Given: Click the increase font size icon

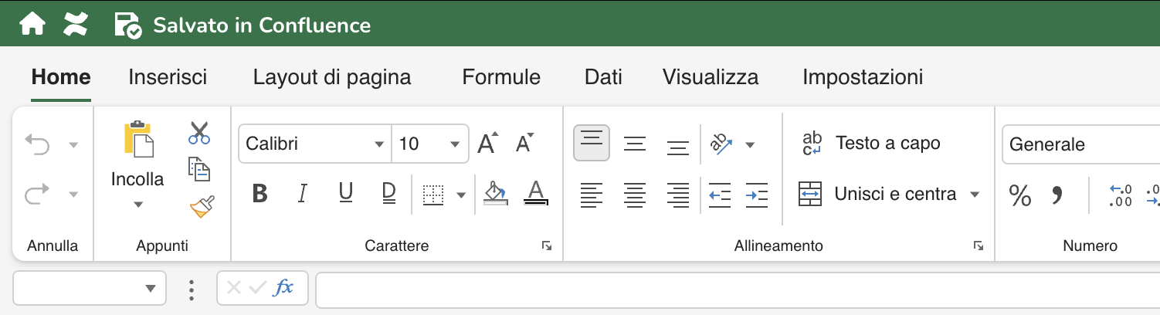Looking at the screenshot, I should click(487, 144).
